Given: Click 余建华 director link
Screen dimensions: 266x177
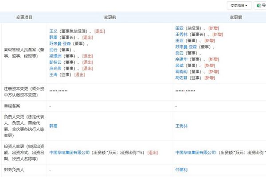Looking at the screenshot, I should 182,59.
